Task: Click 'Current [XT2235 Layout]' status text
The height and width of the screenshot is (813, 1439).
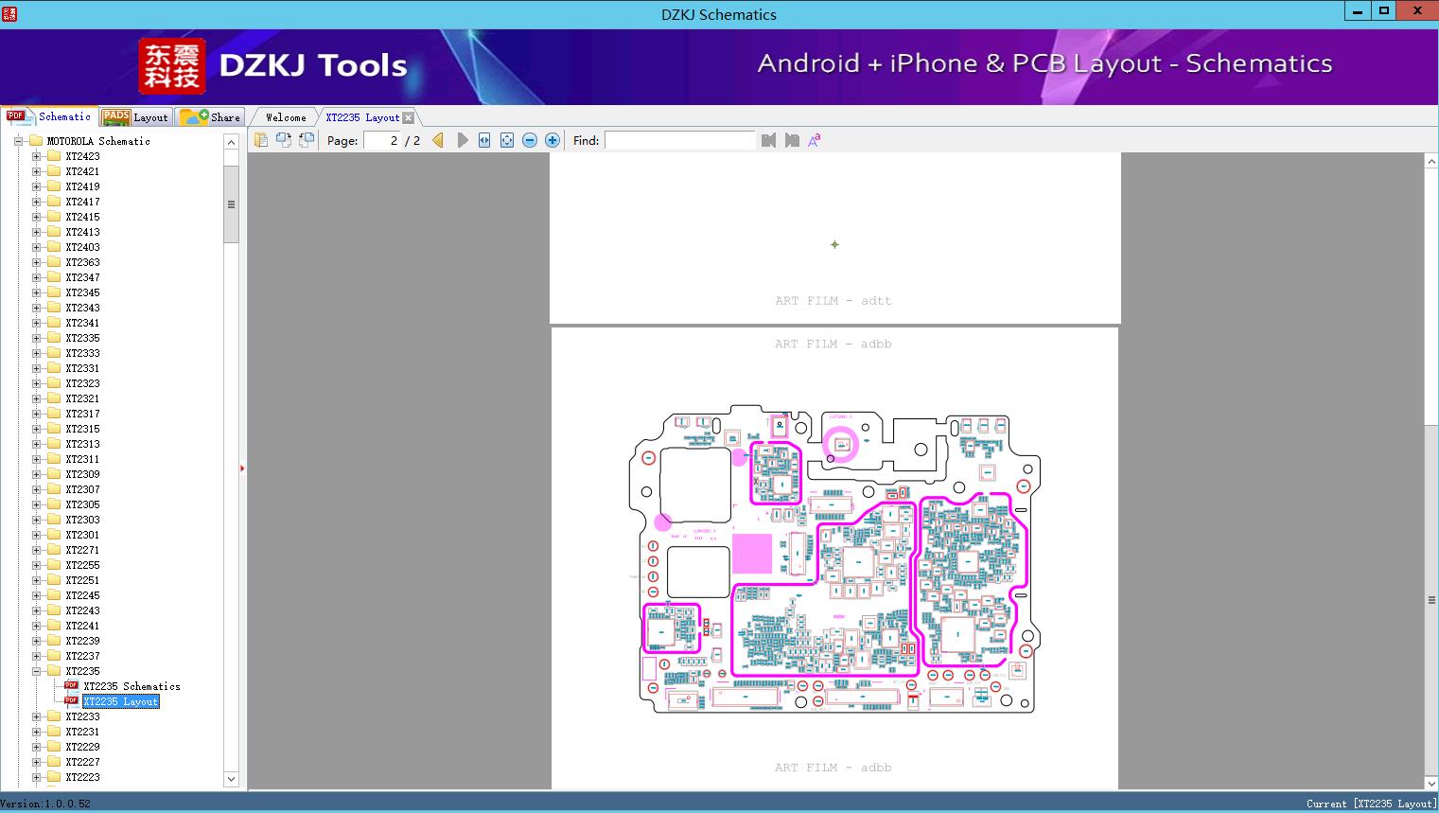Action: tap(1371, 804)
